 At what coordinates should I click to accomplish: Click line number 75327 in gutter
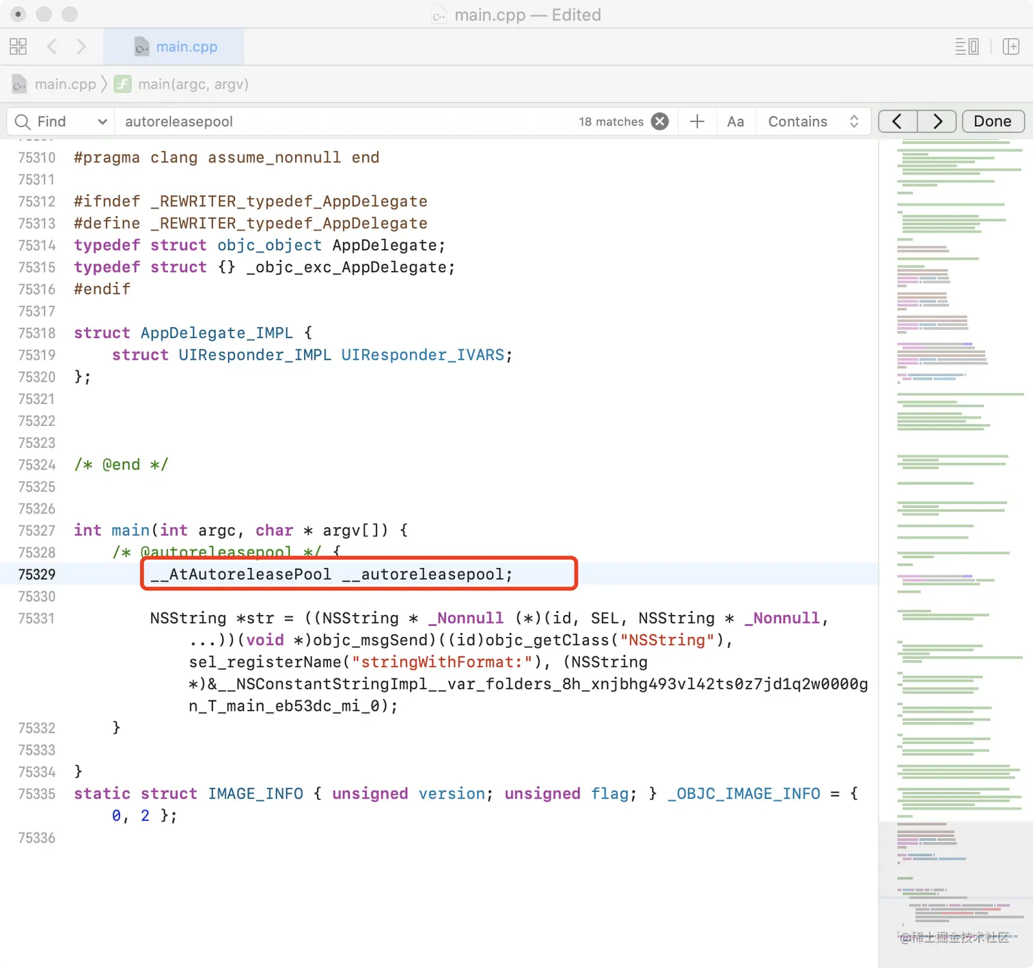tap(37, 530)
